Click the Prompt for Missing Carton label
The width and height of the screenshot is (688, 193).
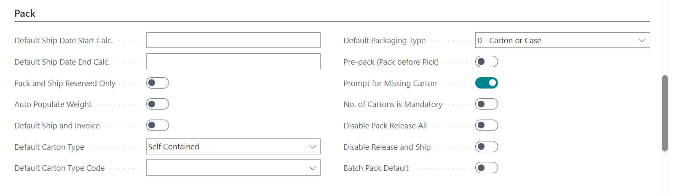[390, 83]
